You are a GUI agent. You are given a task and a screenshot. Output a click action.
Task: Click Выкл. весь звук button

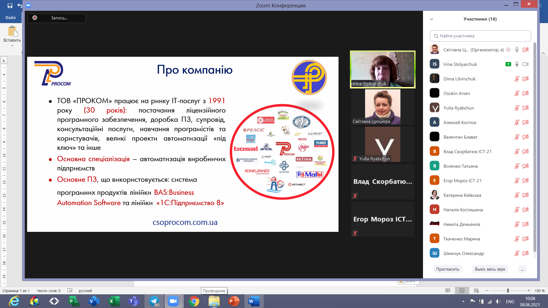pyautogui.click(x=490, y=269)
